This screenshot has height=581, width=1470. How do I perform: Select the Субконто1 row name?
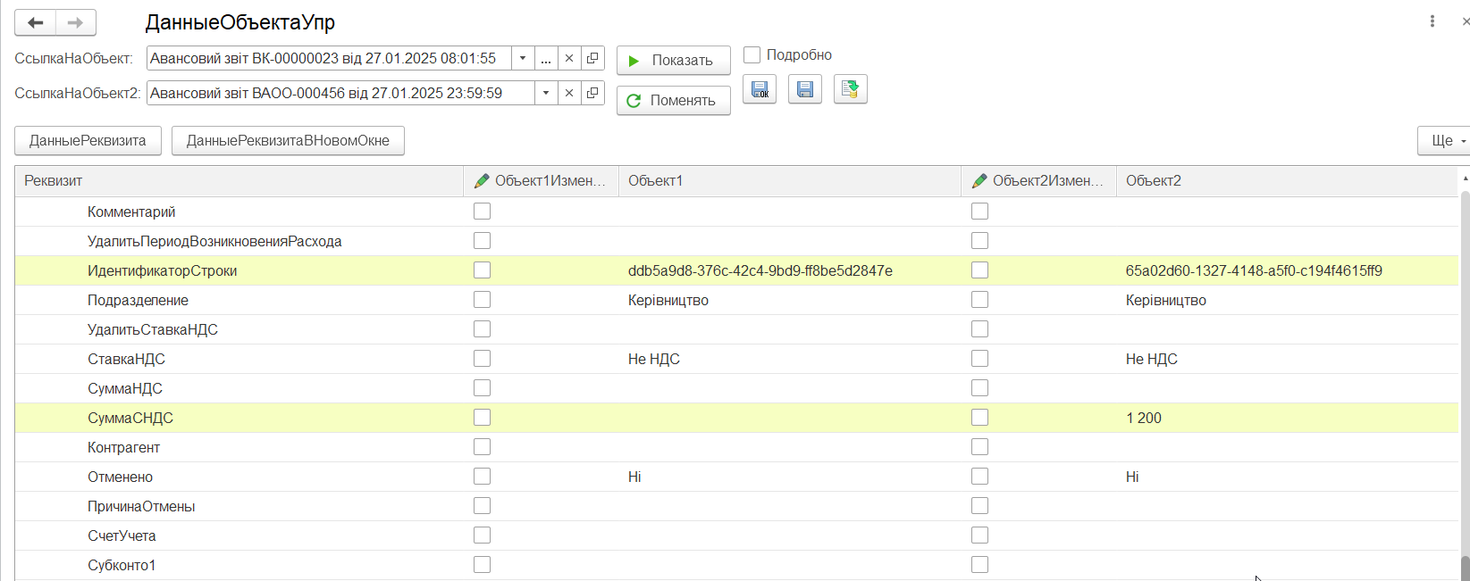[122, 565]
